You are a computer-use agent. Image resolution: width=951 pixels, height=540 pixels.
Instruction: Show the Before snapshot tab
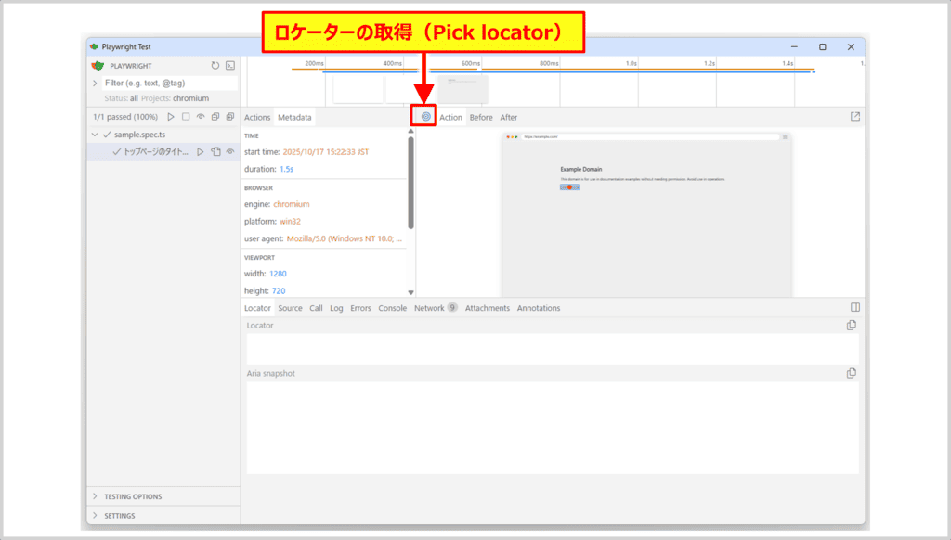tap(481, 118)
